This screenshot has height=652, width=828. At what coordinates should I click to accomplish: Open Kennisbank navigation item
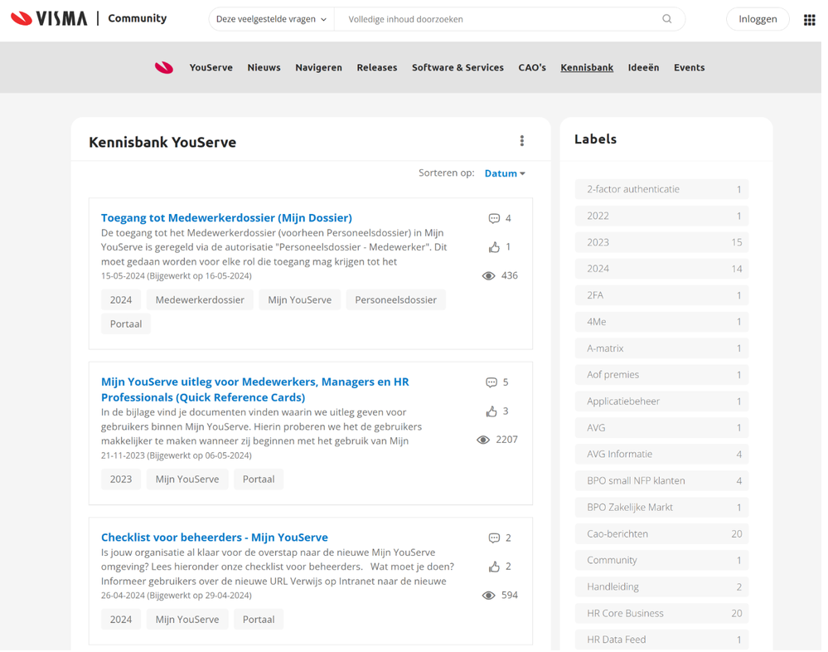[587, 68]
